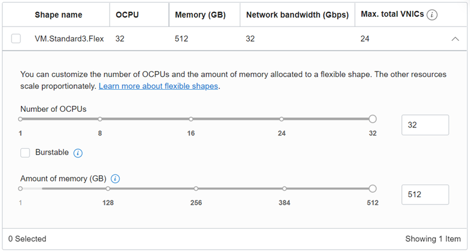The width and height of the screenshot is (470, 252).
Task: Click the Shape name column header
Action: [58, 15]
